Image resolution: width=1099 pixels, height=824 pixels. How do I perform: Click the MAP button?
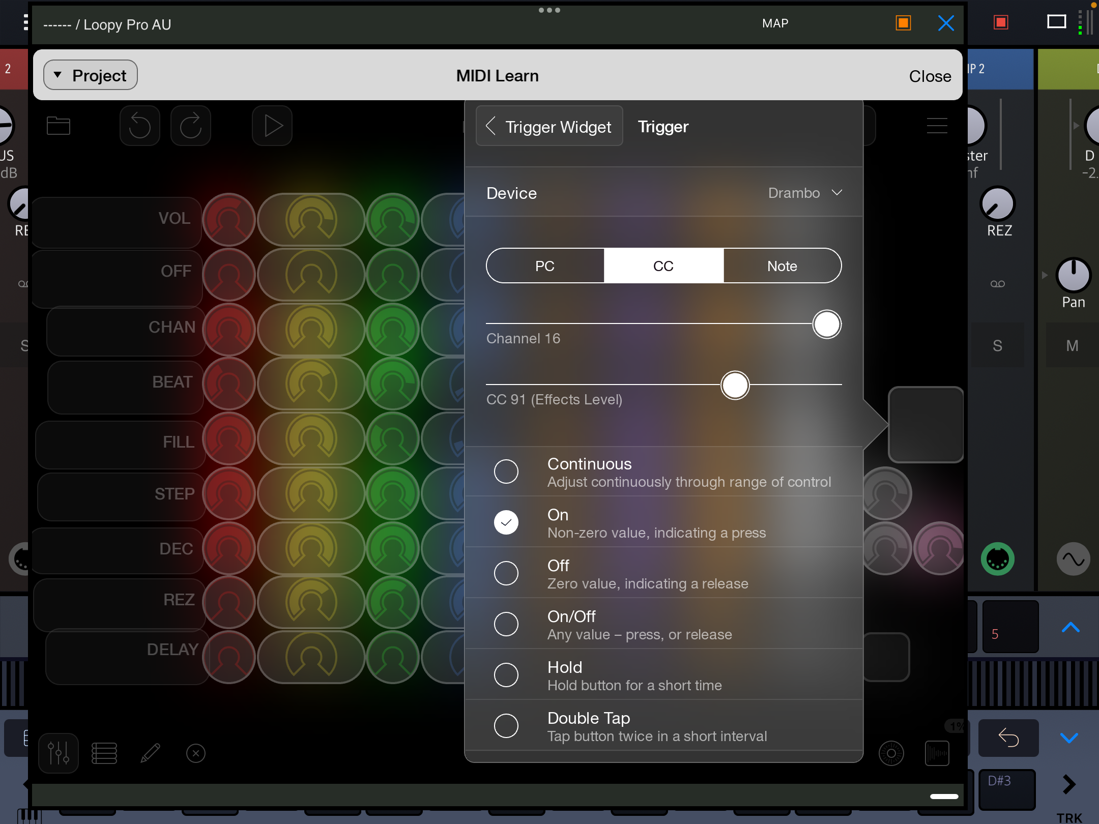775,23
